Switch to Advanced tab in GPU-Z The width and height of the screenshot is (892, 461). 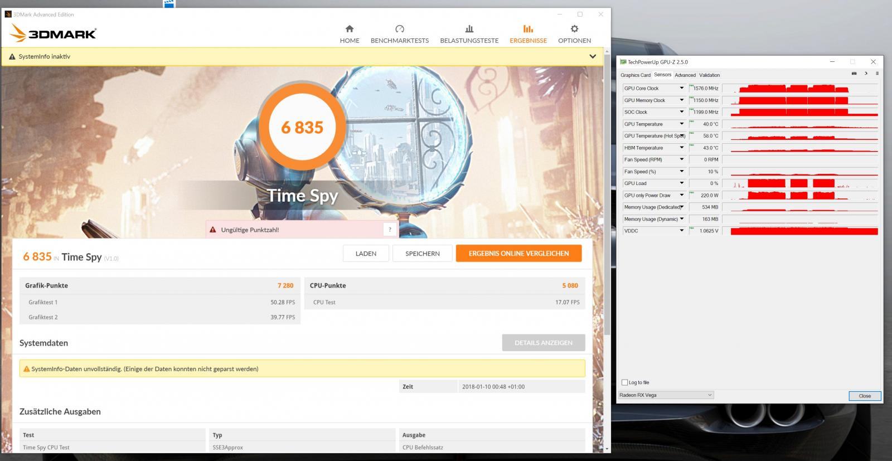pyautogui.click(x=685, y=75)
